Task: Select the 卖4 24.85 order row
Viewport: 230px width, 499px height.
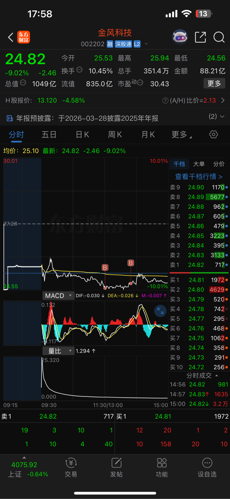Action: [x=199, y=236]
